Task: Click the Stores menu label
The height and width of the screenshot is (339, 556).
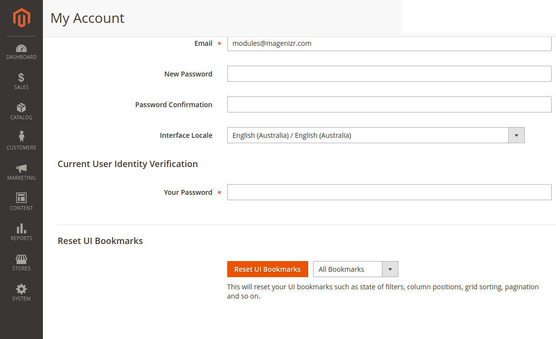Action: point(21,269)
